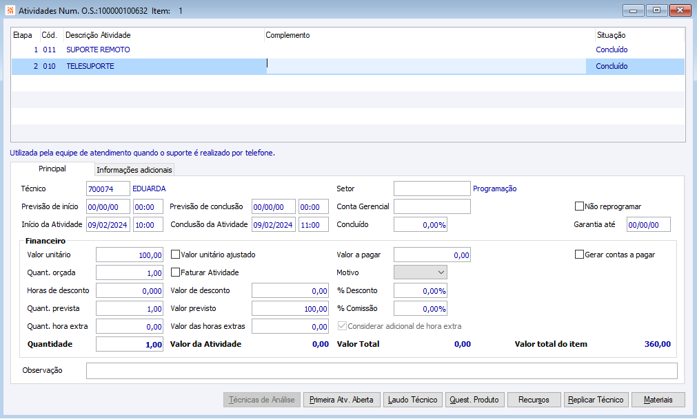The height and width of the screenshot is (419, 697).
Task: Enable Gerar contas a pagar checkbox
Action: coord(579,255)
